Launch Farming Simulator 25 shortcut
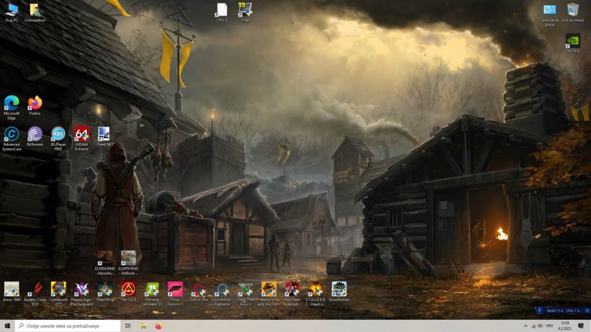This screenshot has height=332, width=591. (x=152, y=294)
